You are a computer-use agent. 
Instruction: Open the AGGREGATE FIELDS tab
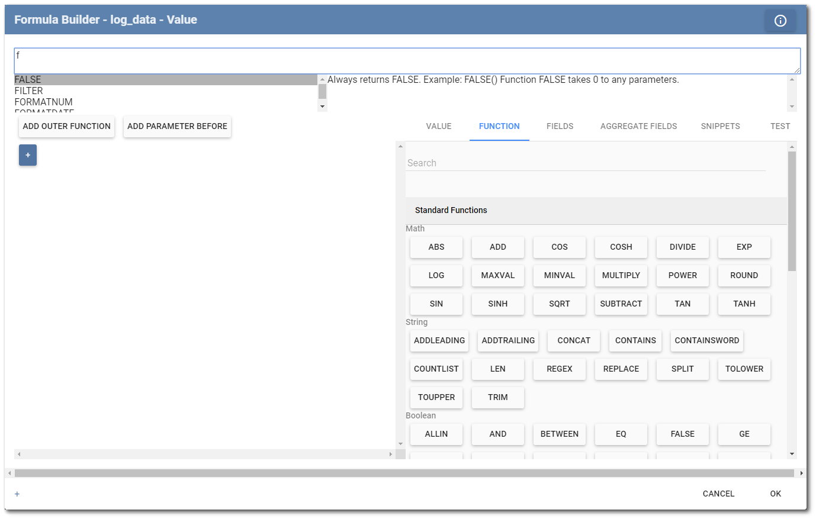tap(638, 126)
